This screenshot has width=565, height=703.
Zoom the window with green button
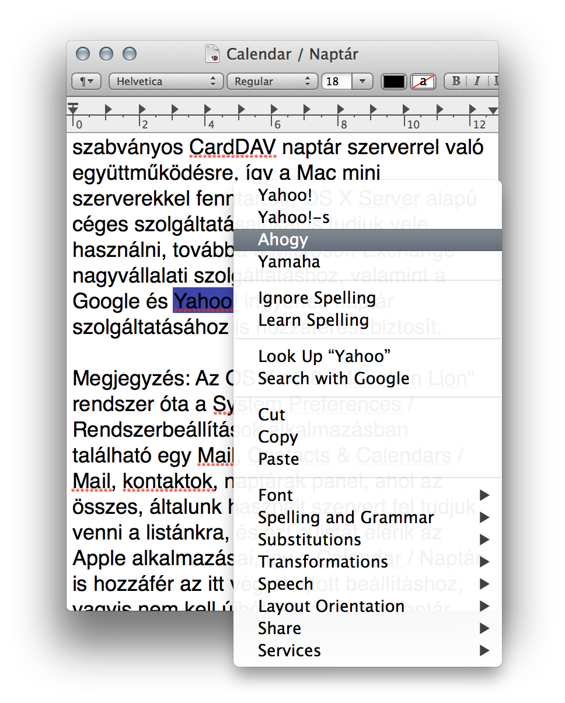click(x=129, y=54)
